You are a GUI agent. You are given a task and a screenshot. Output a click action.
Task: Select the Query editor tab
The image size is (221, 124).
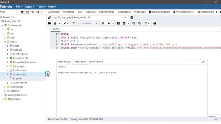(x=56, y=29)
